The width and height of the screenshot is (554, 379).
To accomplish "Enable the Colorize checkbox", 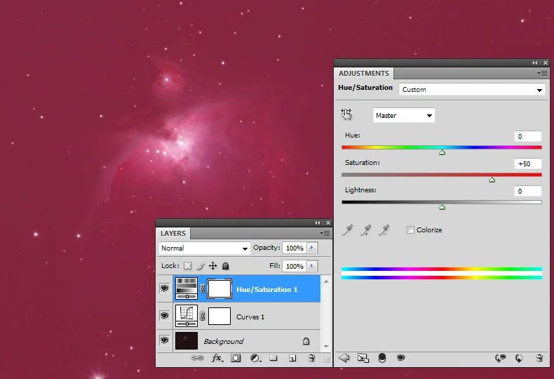I will point(410,230).
